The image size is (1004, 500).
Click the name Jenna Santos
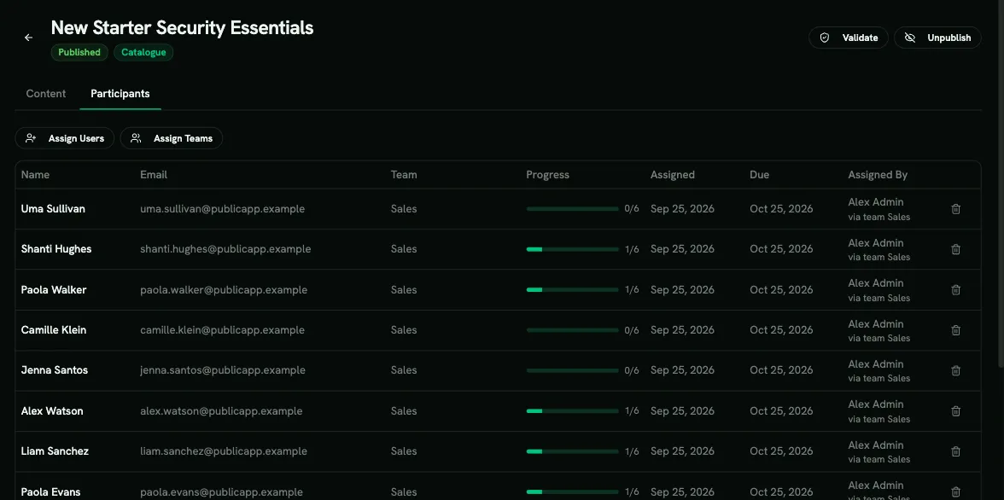tap(55, 370)
